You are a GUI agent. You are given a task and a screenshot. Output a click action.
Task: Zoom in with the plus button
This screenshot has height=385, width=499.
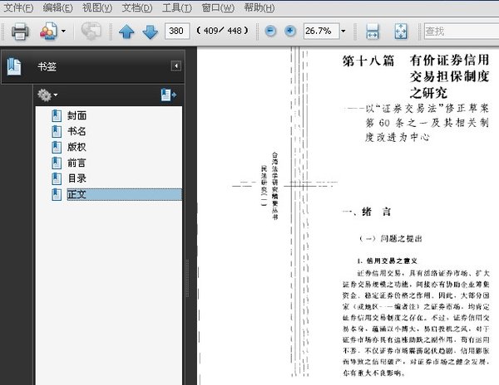[290, 32]
